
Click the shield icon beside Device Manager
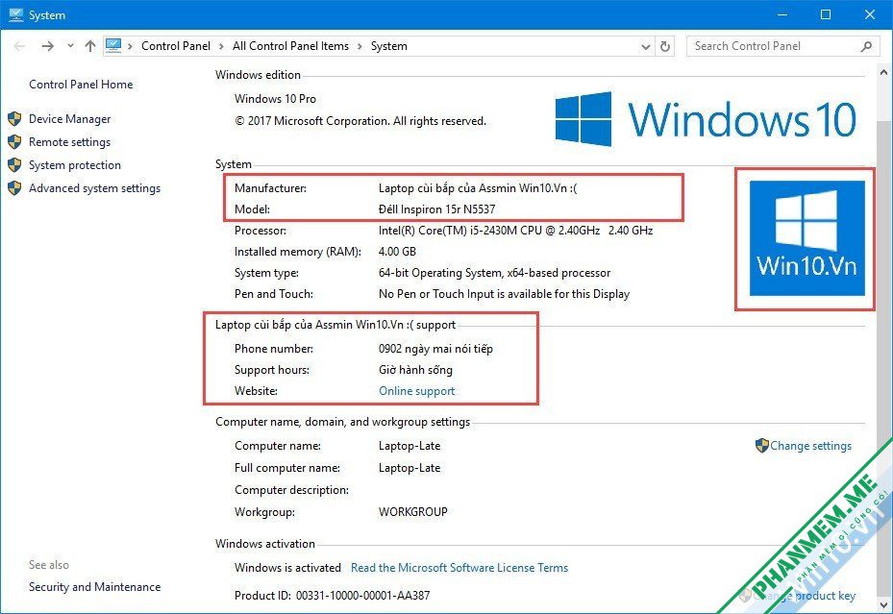coord(14,119)
